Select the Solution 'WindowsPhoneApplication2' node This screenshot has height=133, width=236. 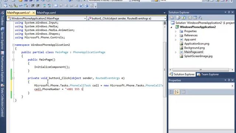point(203,23)
